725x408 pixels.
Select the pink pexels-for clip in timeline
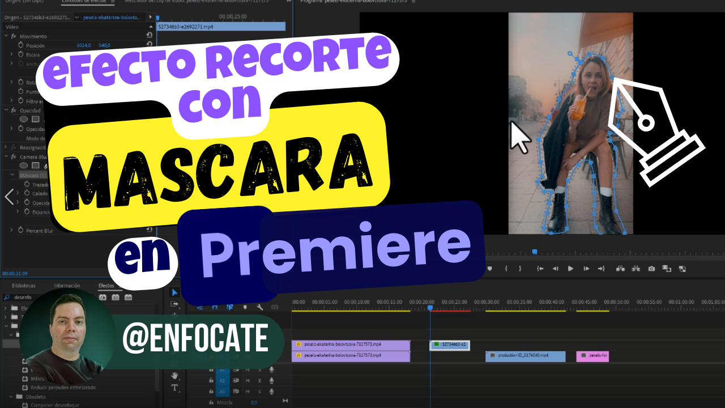tap(592, 356)
